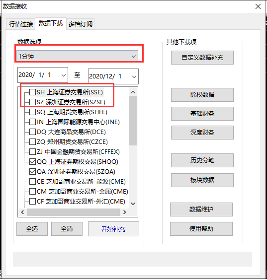Expand the end date 2020/12/1 picker

coord(134,76)
